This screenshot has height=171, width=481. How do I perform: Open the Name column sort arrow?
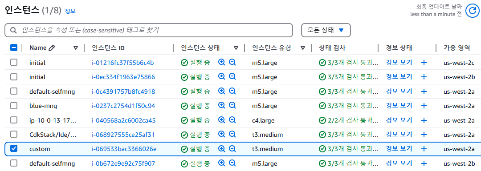click(76, 48)
